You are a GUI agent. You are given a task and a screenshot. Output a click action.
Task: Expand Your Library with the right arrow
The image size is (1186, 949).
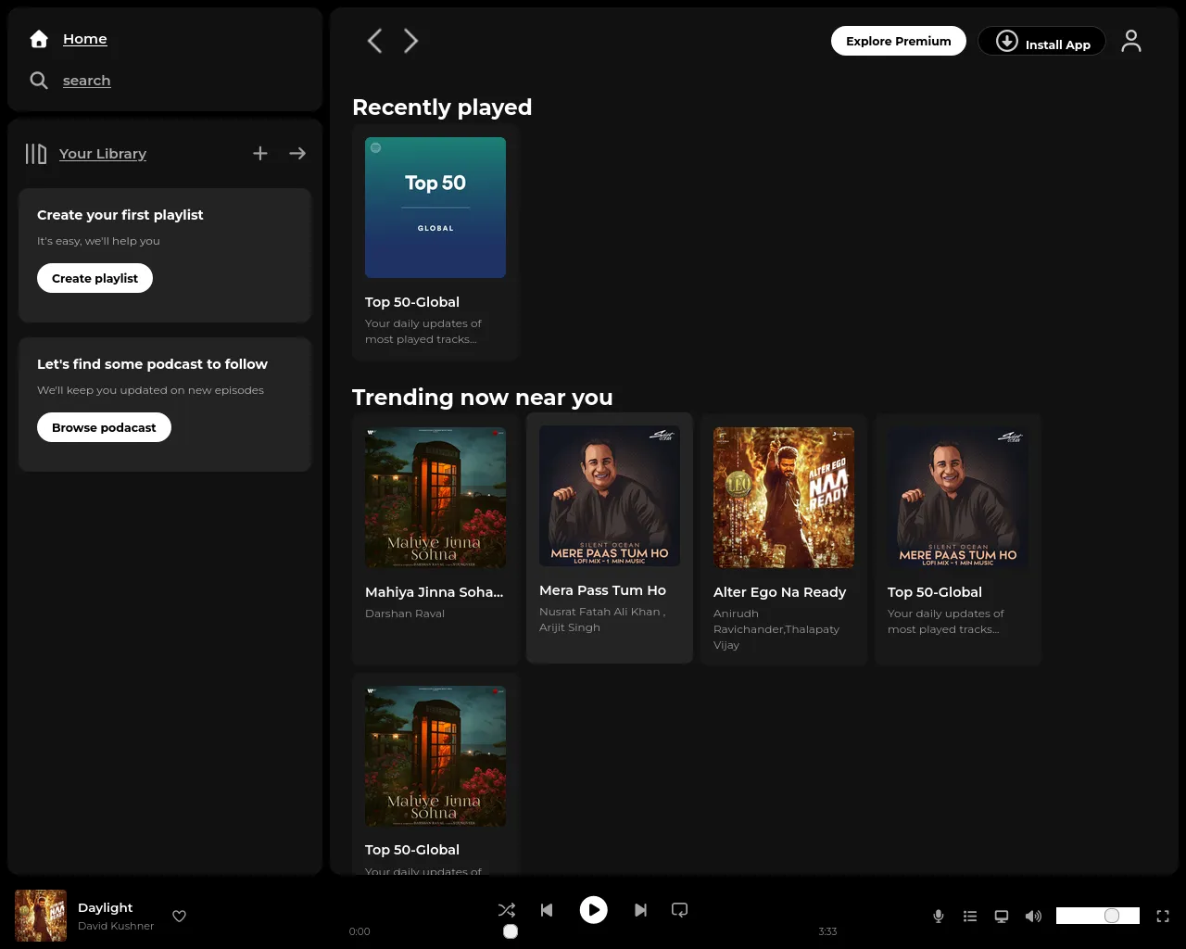(297, 154)
